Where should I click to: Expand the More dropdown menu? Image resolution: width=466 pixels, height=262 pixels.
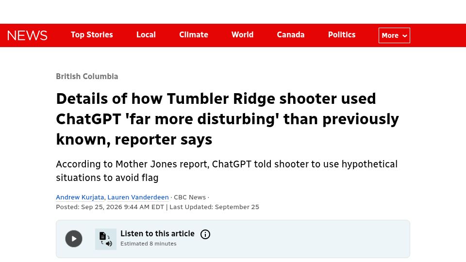point(394,35)
